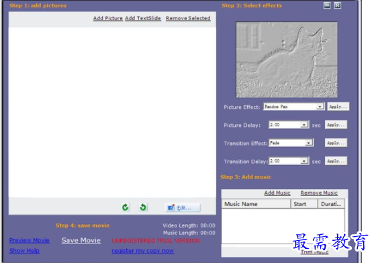Click Remove Selected link
Screen dimensions: 374x263
188,18
